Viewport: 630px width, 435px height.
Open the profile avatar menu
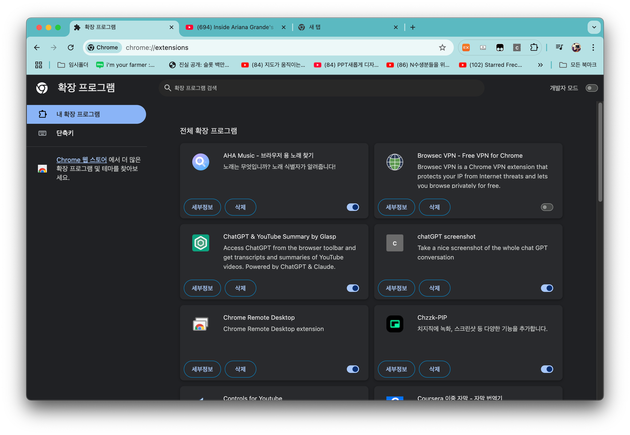tap(576, 47)
